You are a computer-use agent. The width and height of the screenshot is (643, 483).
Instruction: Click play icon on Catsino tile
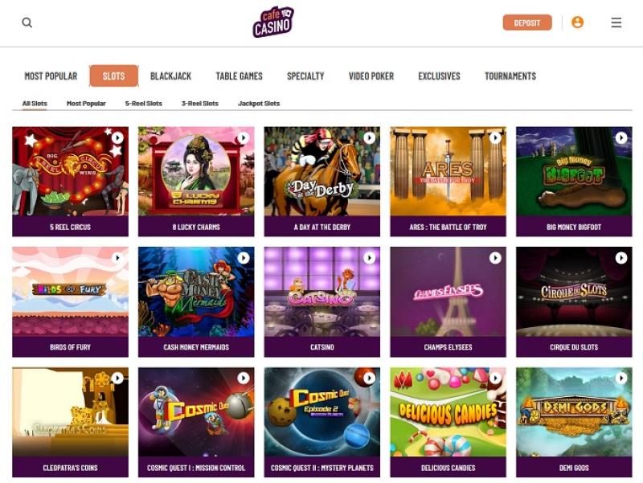(x=370, y=257)
